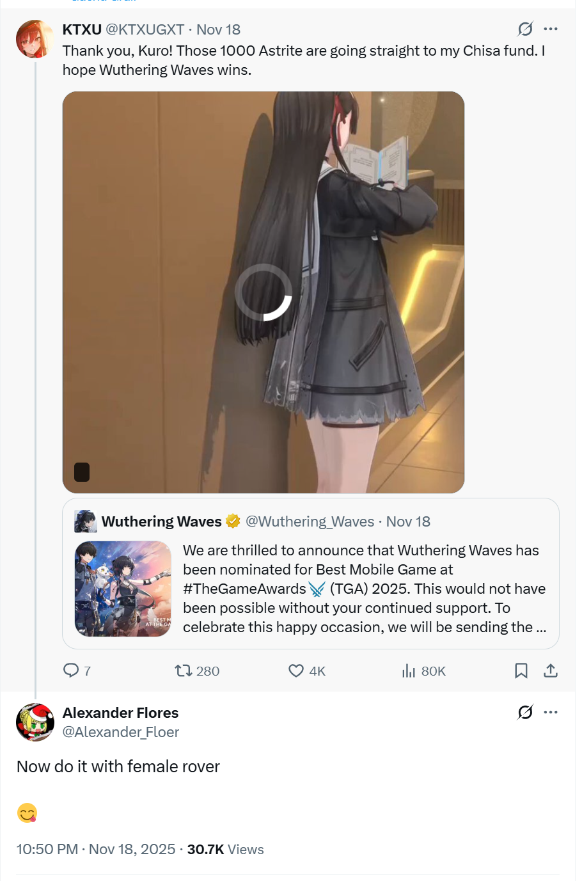The height and width of the screenshot is (881, 582).
Task: Like the KTXU post with 4K likes
Action: click(x=296, y=671)
